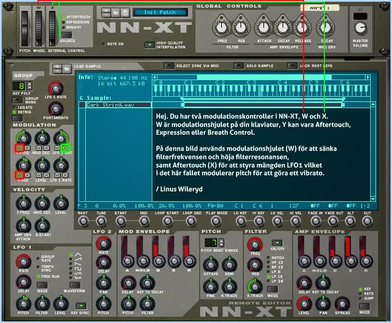Collapse the NN-XT main panel fold triangle
Image resolution: width=392 pixels, height=323 pixels.
[11, 11]
